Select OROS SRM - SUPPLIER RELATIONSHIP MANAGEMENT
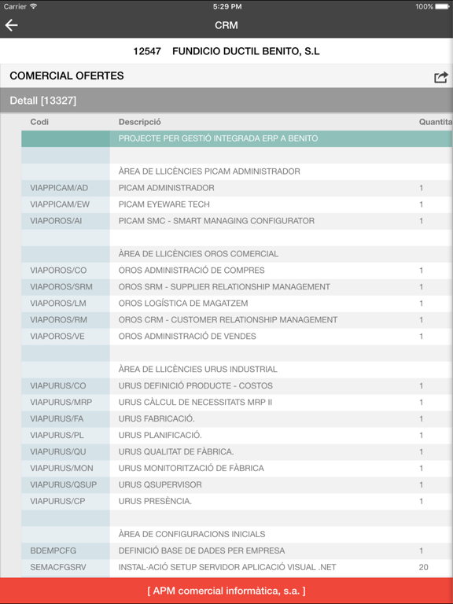This screenshot has height=604, width=453. [x=224, y=287]
